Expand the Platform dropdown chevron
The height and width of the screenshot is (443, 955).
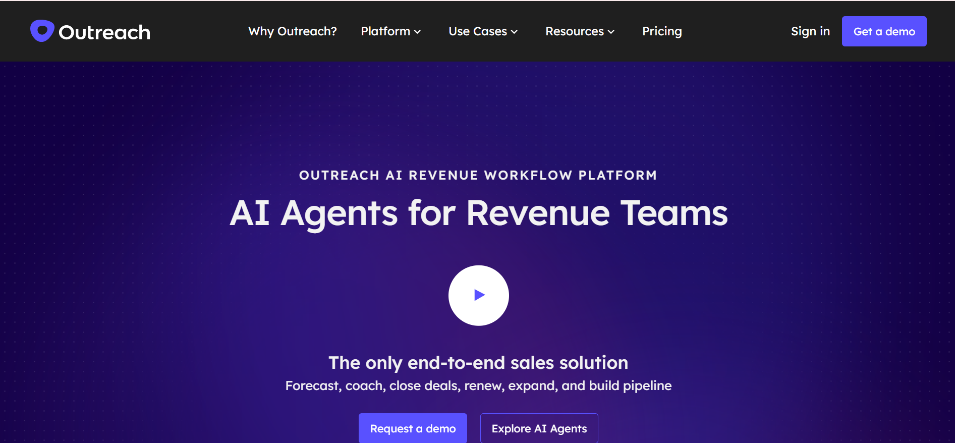418,32
